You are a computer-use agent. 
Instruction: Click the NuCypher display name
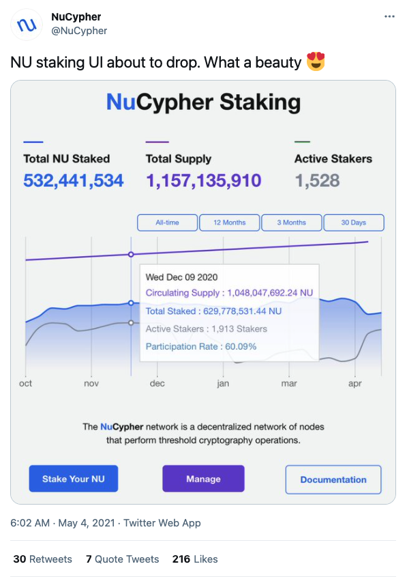76,17
